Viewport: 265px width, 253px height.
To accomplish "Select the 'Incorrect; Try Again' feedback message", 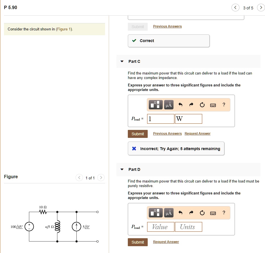I will 176,148.
